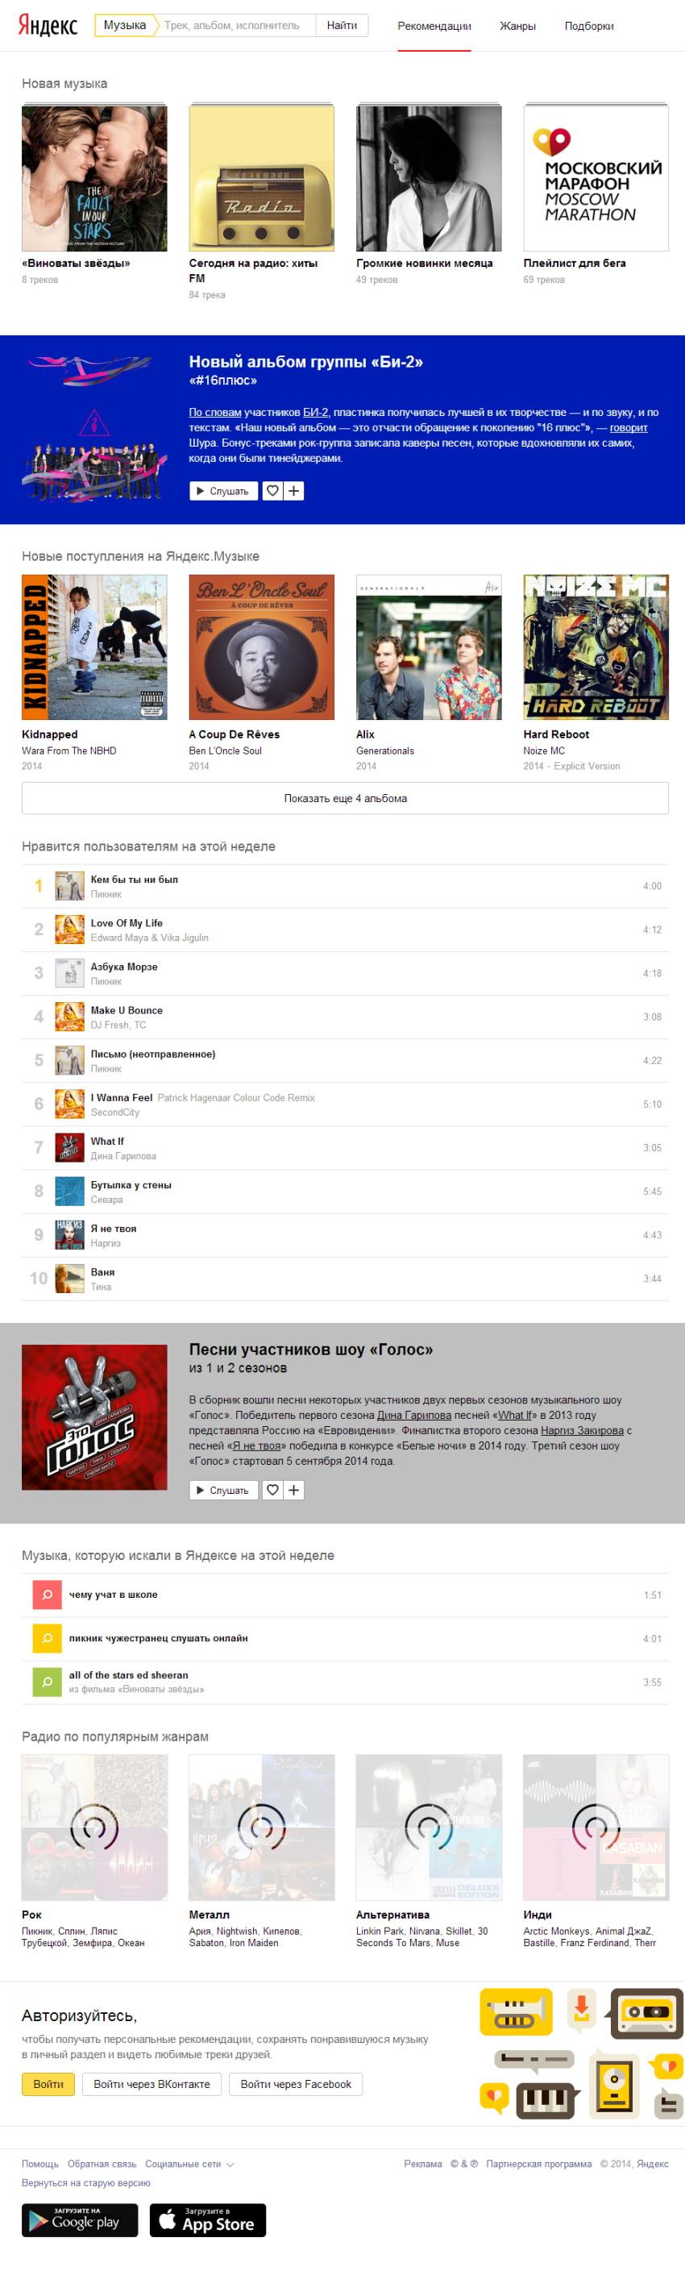The width and height of the screenshot is (685, 2296).
Task: Click the red search icon for чему учат в школе
Action: [48, 1595]
